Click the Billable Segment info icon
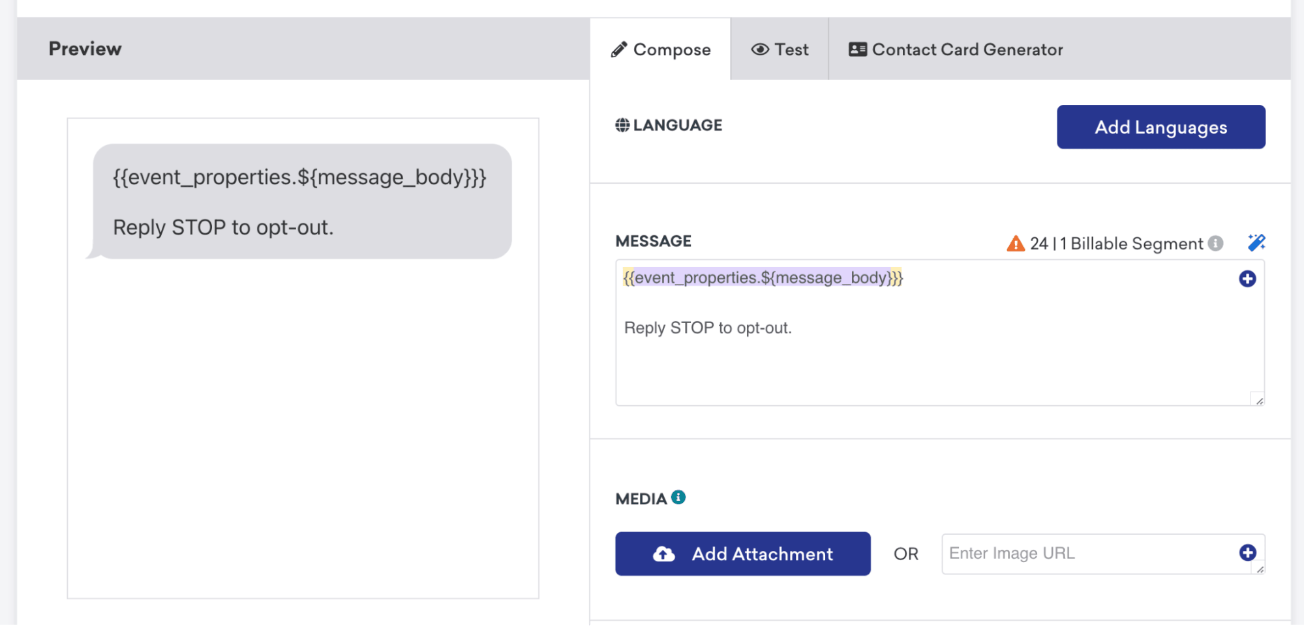Viewport: 1304px width, 626px height. tap(1215, 243)
